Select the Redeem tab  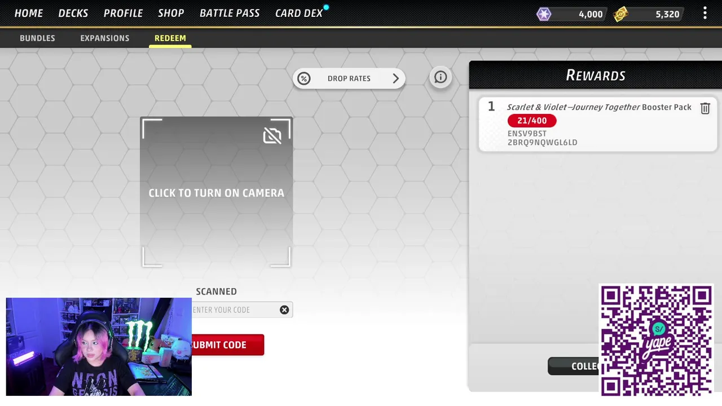[170, 38]
